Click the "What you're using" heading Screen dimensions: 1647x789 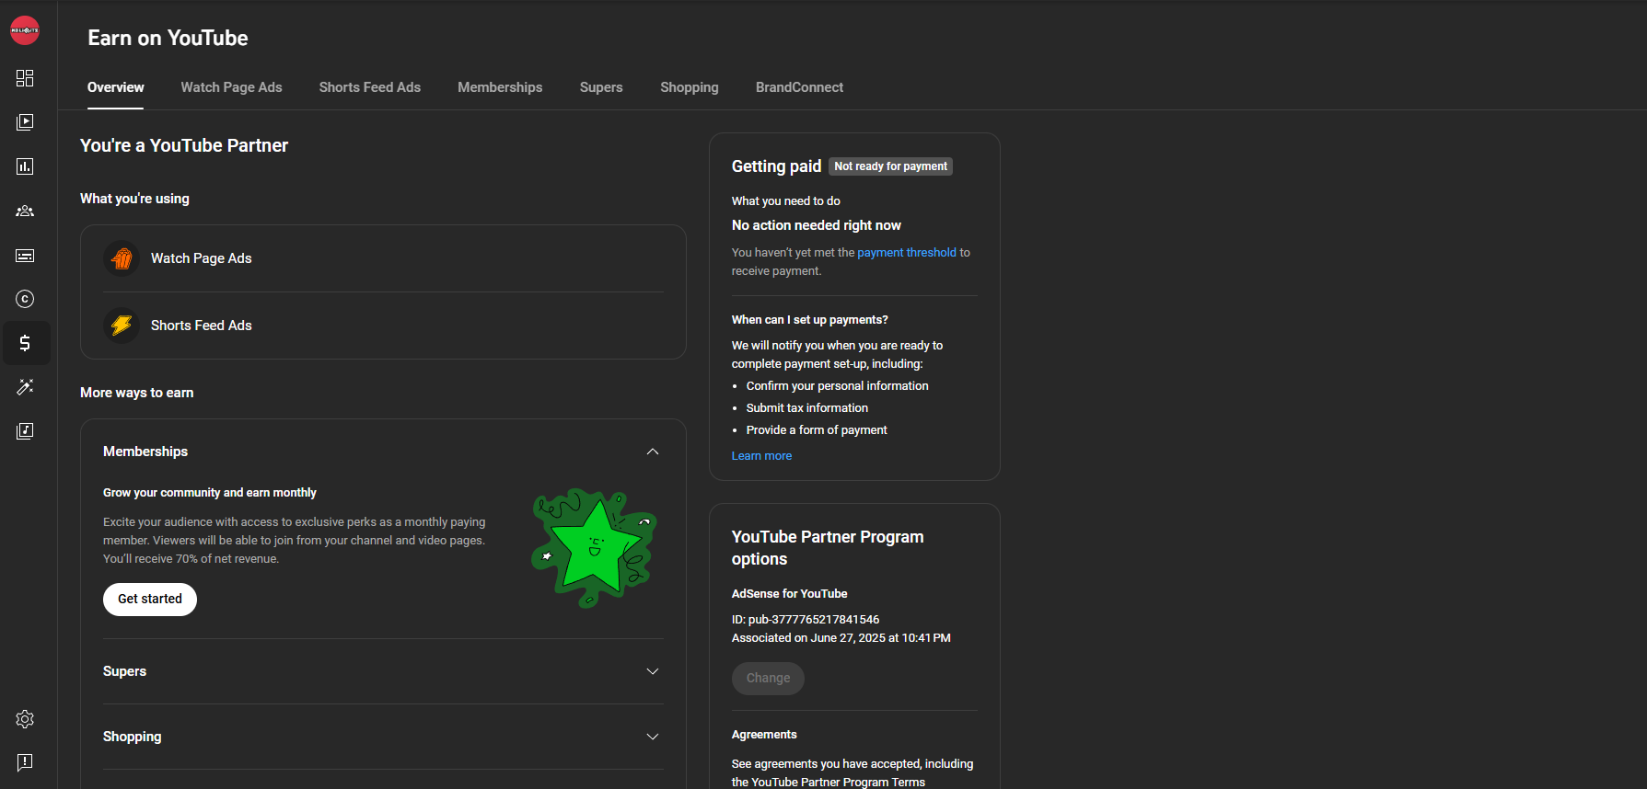pyautogui.click(x=134, y=199)
